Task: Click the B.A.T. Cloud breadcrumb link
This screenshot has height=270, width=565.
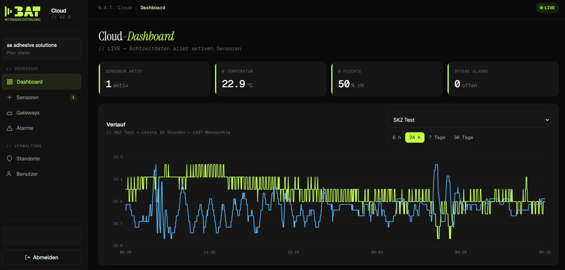Action: click(115, 8)
